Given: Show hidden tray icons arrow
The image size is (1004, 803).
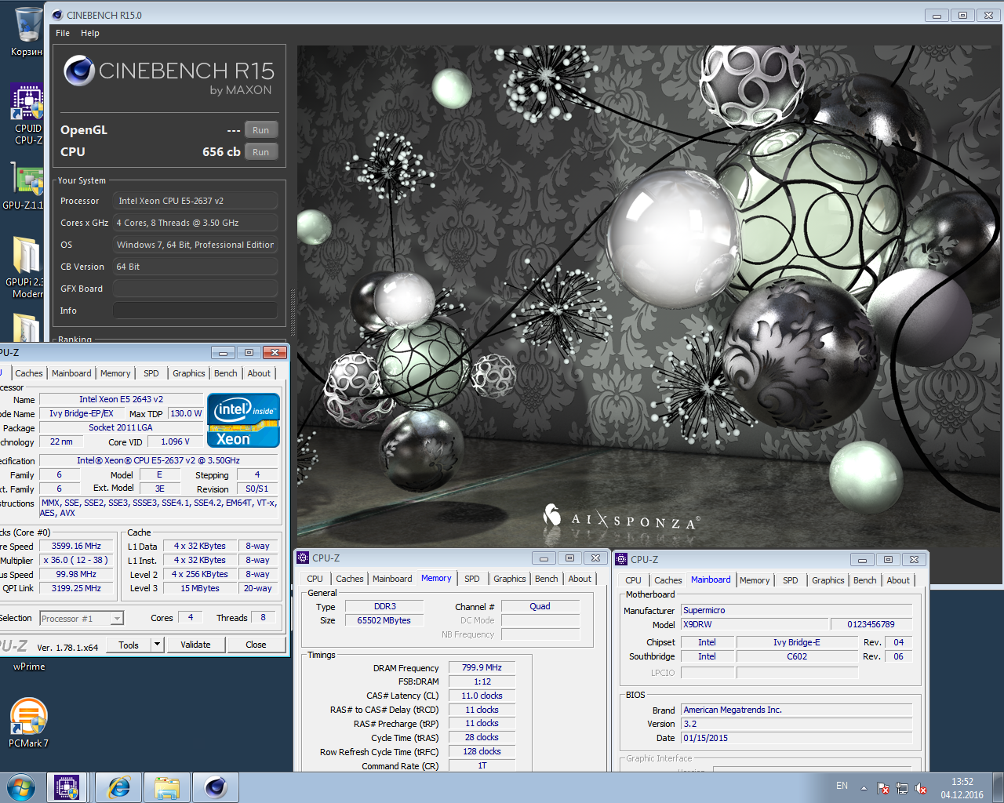Looking at the screenshot, I should [x=864, y=788].
